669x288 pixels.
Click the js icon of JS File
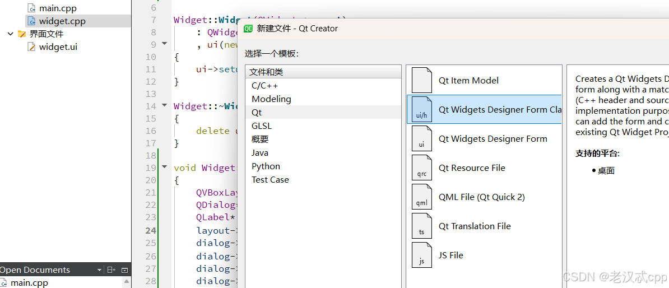[x=421, y=255]
